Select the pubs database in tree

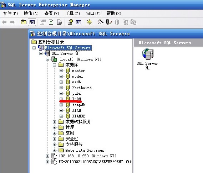pyautogui.click(x=76, y=93)
